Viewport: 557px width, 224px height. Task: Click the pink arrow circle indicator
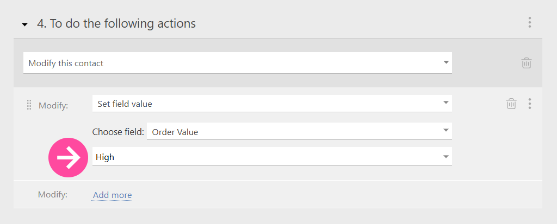point(68,157)
